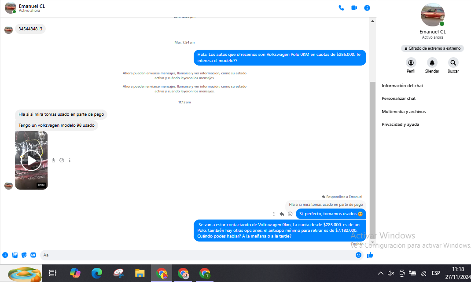Send a thumbs-up like

pyautogui.click(x=370, y=255)
